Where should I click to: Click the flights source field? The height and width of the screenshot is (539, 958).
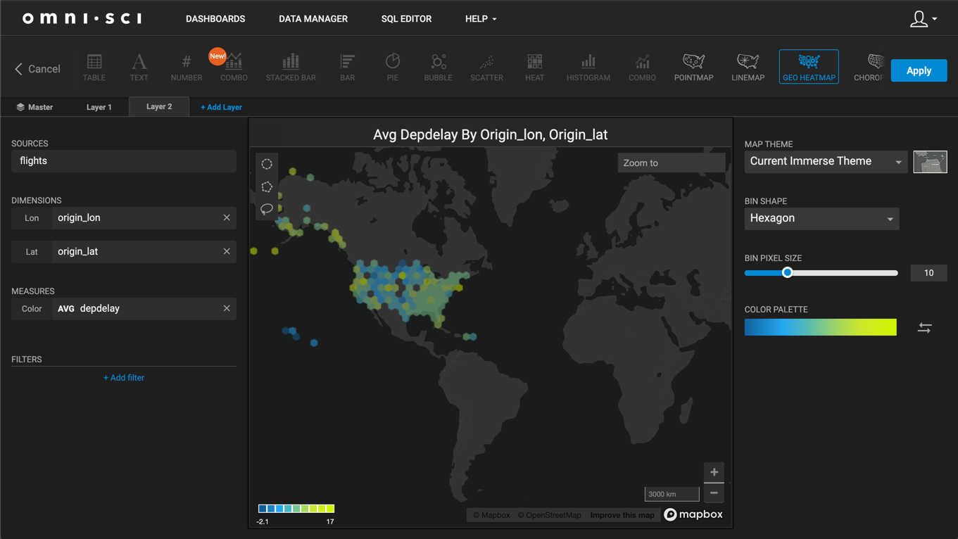(x=124, y=161)
